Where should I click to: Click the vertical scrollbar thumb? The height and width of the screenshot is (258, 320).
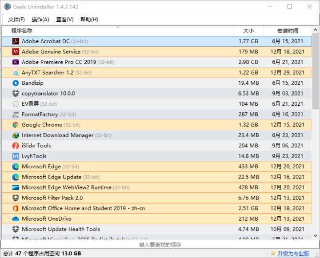315,71
